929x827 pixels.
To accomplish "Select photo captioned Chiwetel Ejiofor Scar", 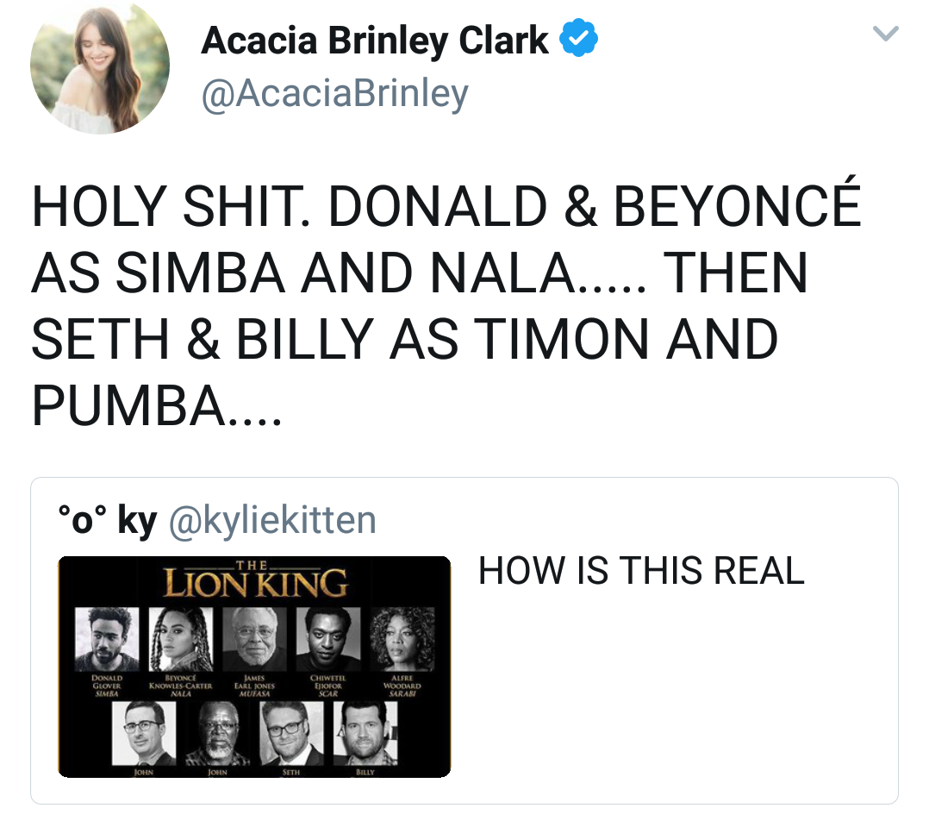I will [x=328, y=639].
